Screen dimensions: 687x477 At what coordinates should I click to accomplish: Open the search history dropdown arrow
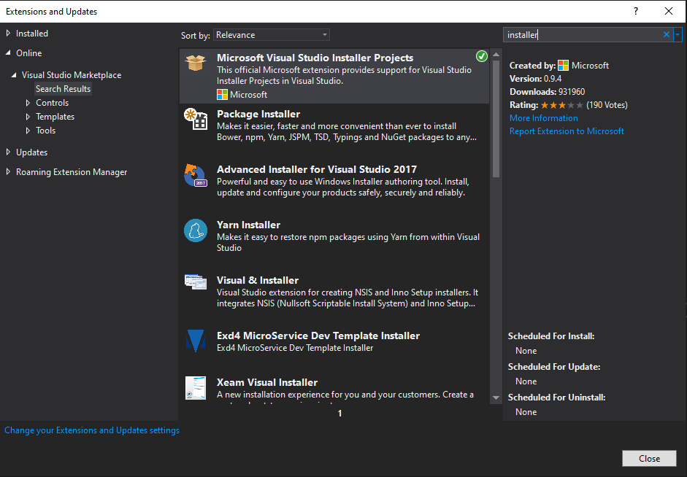[678, 34]
